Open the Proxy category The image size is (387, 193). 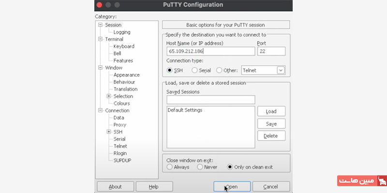(x=119, y=125)
